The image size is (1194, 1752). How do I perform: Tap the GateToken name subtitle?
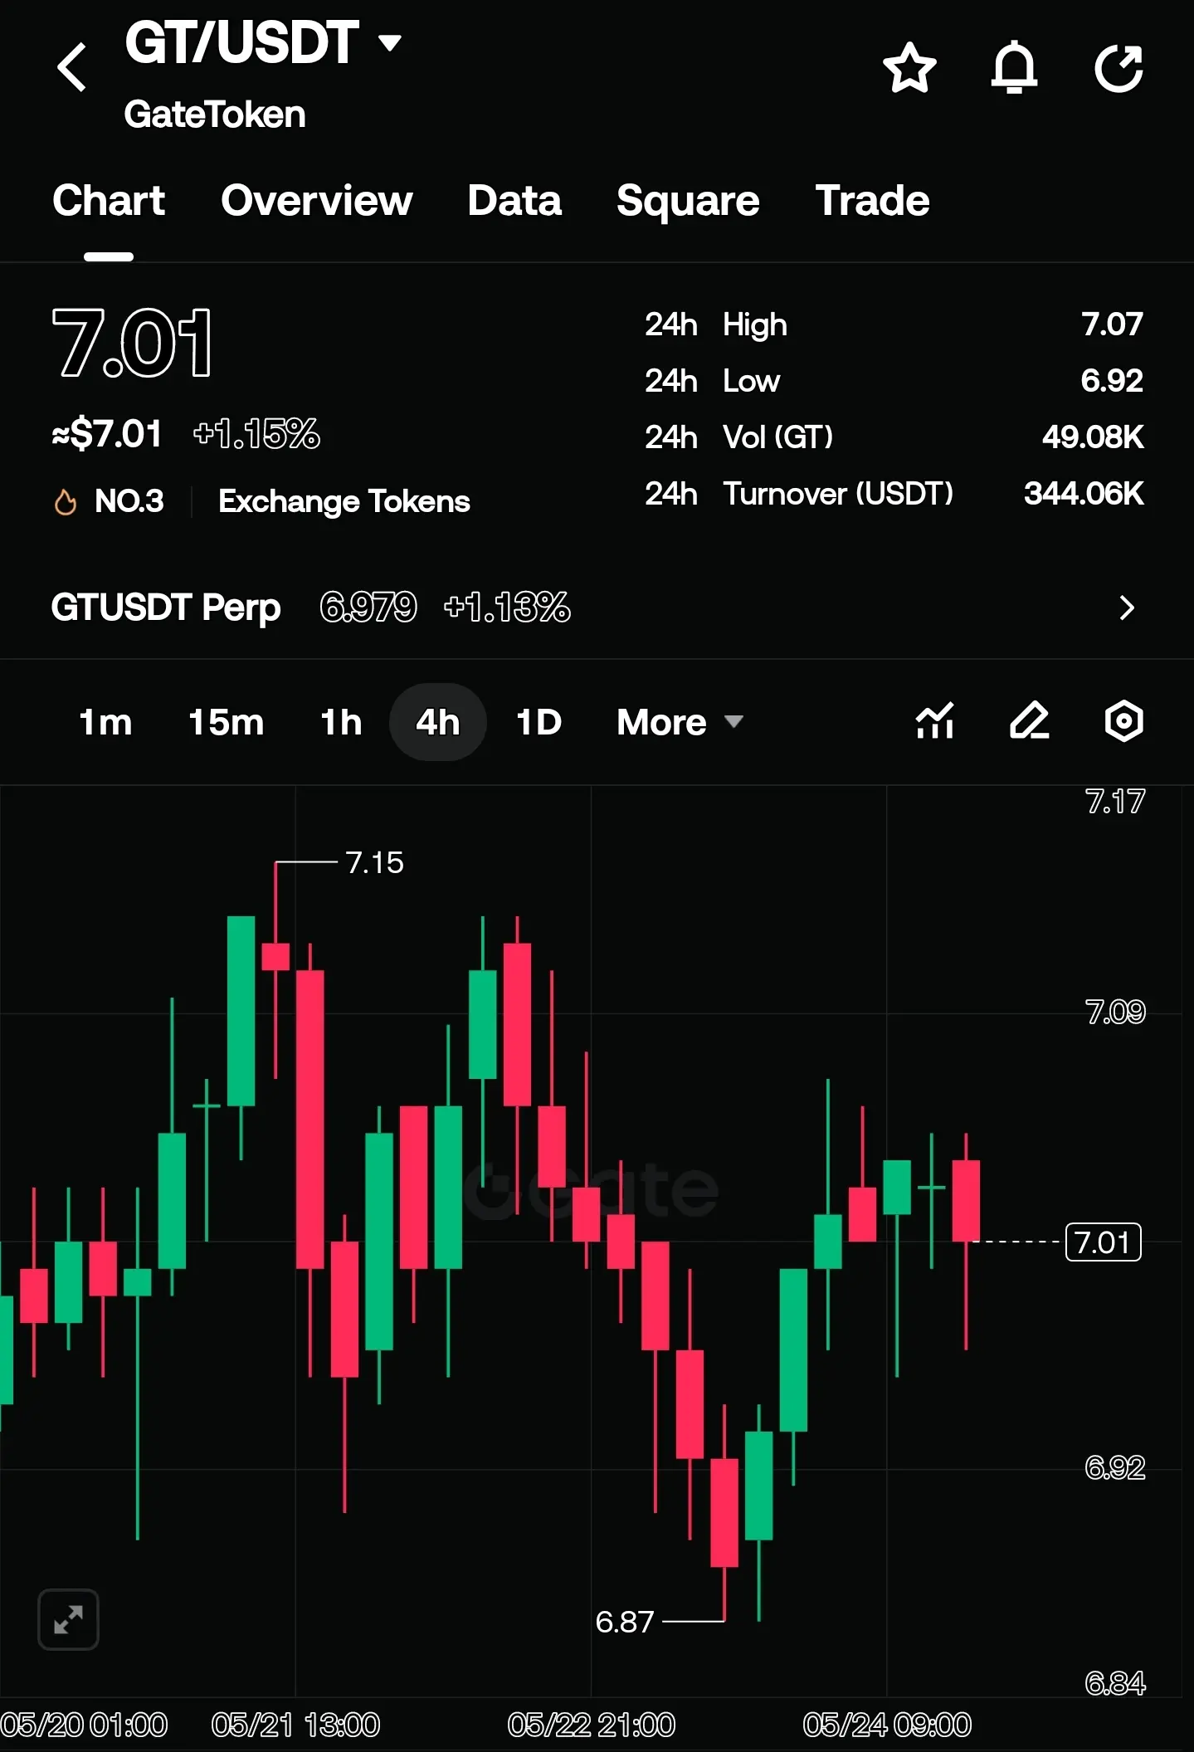pyautogui.click(x=215, y=115)
